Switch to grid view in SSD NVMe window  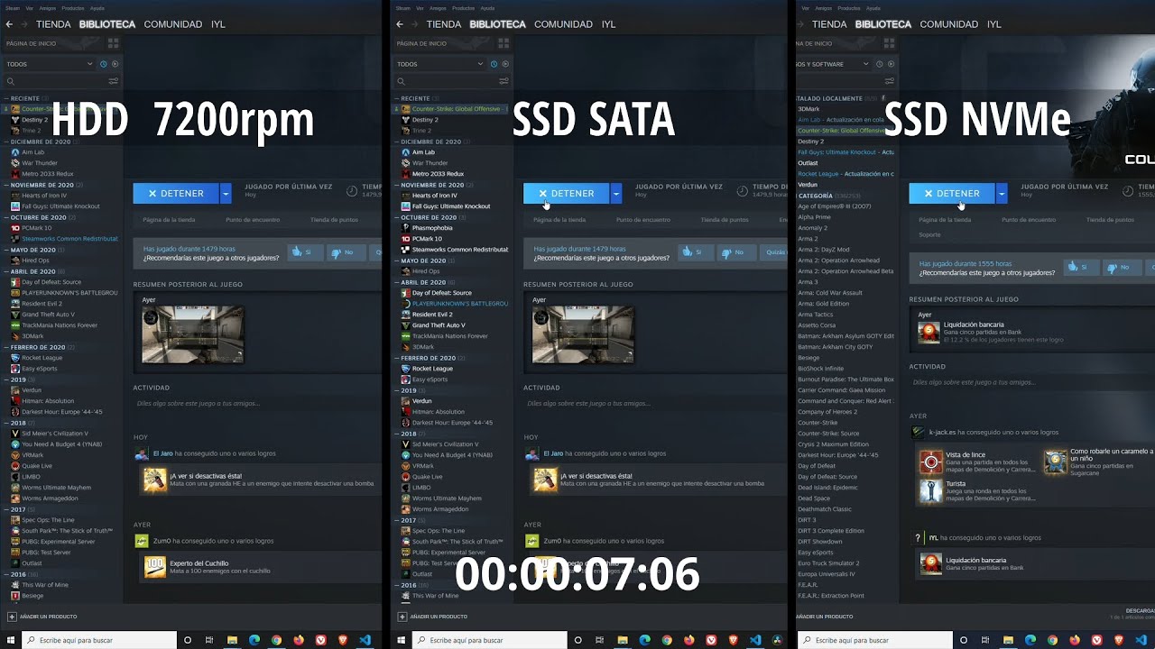(x=889, y=42)
